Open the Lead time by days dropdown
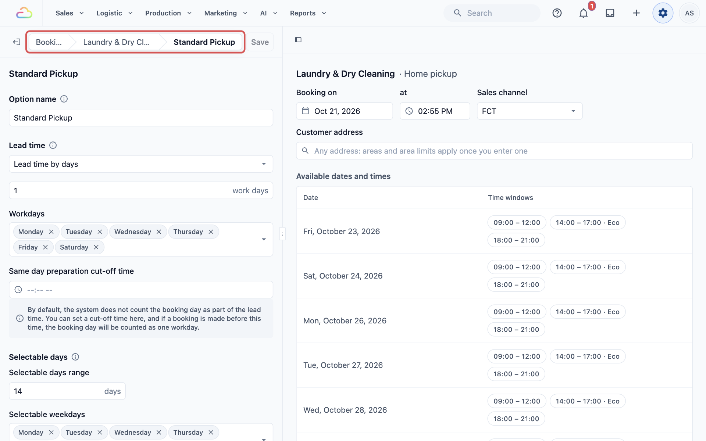This screenshot has height=441, width=706. (141, 164)
